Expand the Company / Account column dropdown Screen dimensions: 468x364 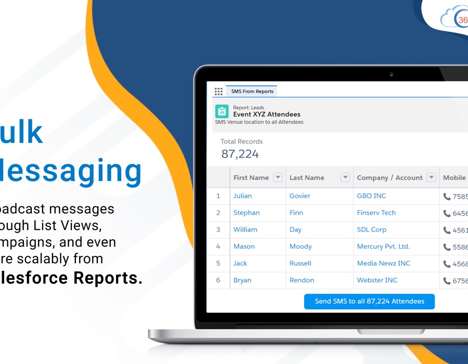431,178
